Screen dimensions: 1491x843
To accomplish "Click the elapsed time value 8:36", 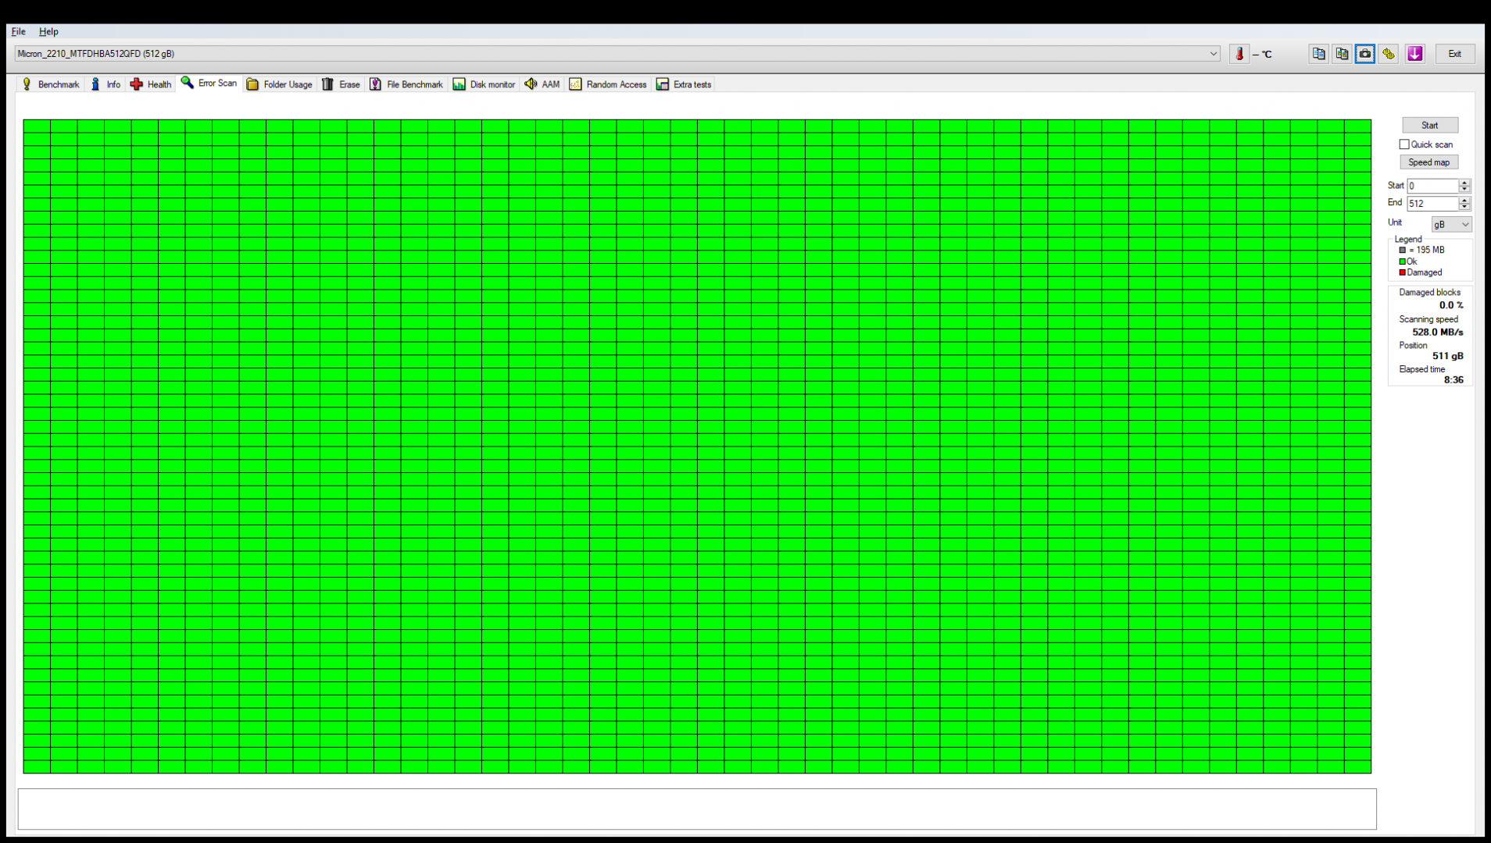I will (x=1453, y=380).
